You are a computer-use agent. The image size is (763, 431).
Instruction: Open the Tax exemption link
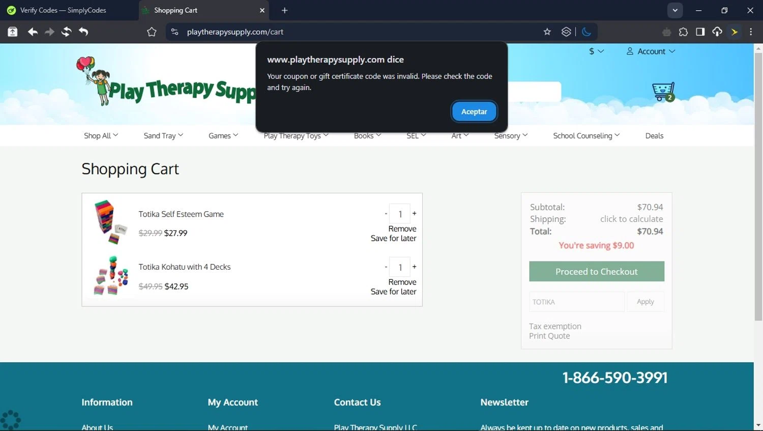[555, 326]
